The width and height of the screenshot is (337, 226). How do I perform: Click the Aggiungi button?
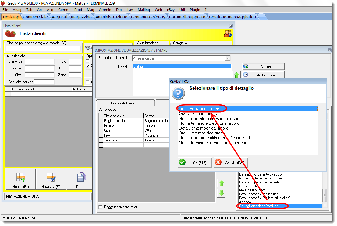pyautogui.click(x=263, y=67)
